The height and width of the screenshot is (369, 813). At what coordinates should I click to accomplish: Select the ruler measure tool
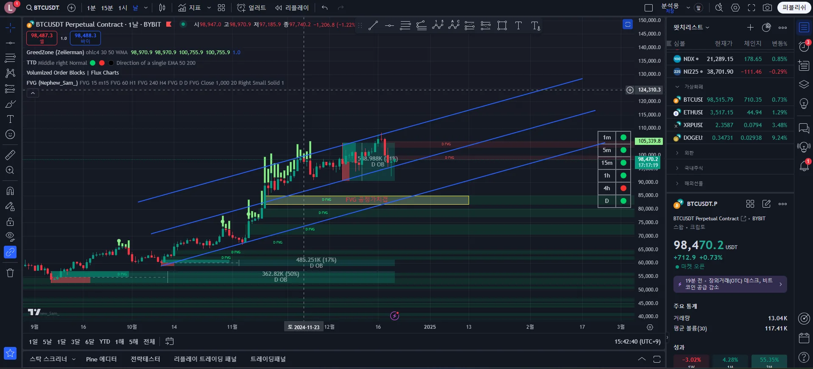[10, 155]
